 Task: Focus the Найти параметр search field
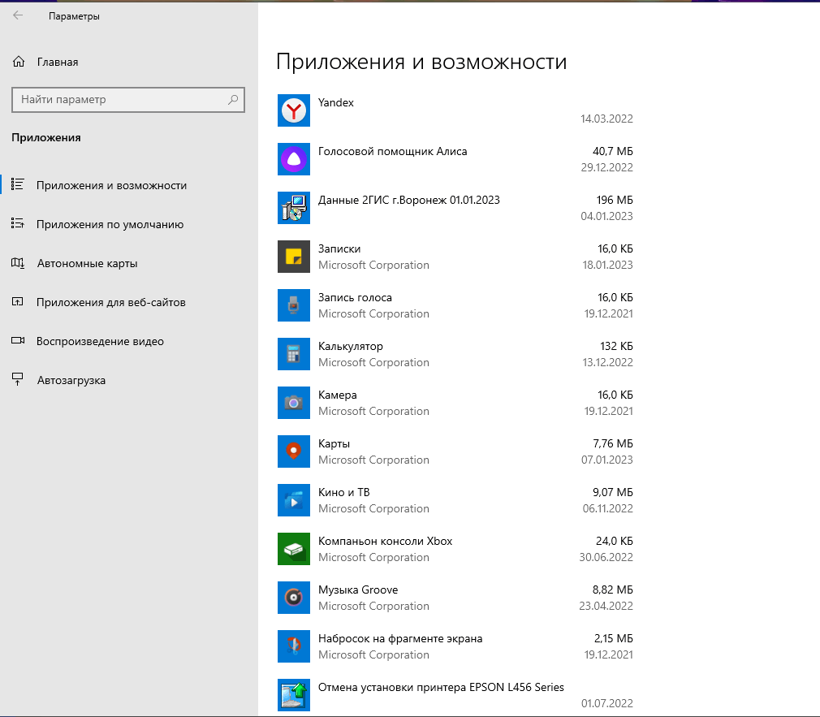(x=128, y=99)
